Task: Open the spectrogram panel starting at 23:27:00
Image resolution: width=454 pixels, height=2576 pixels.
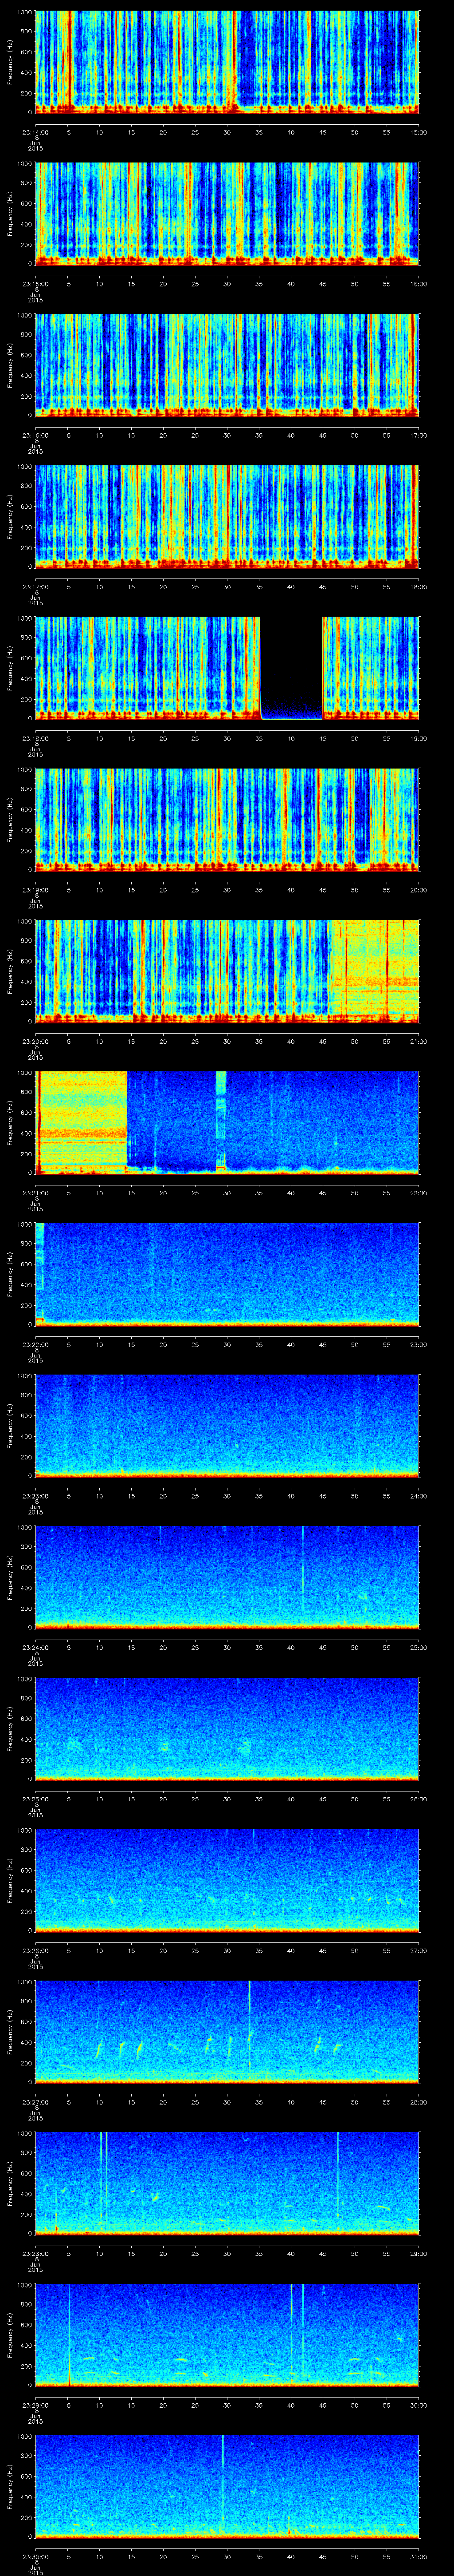Action: click(227, 2033)
